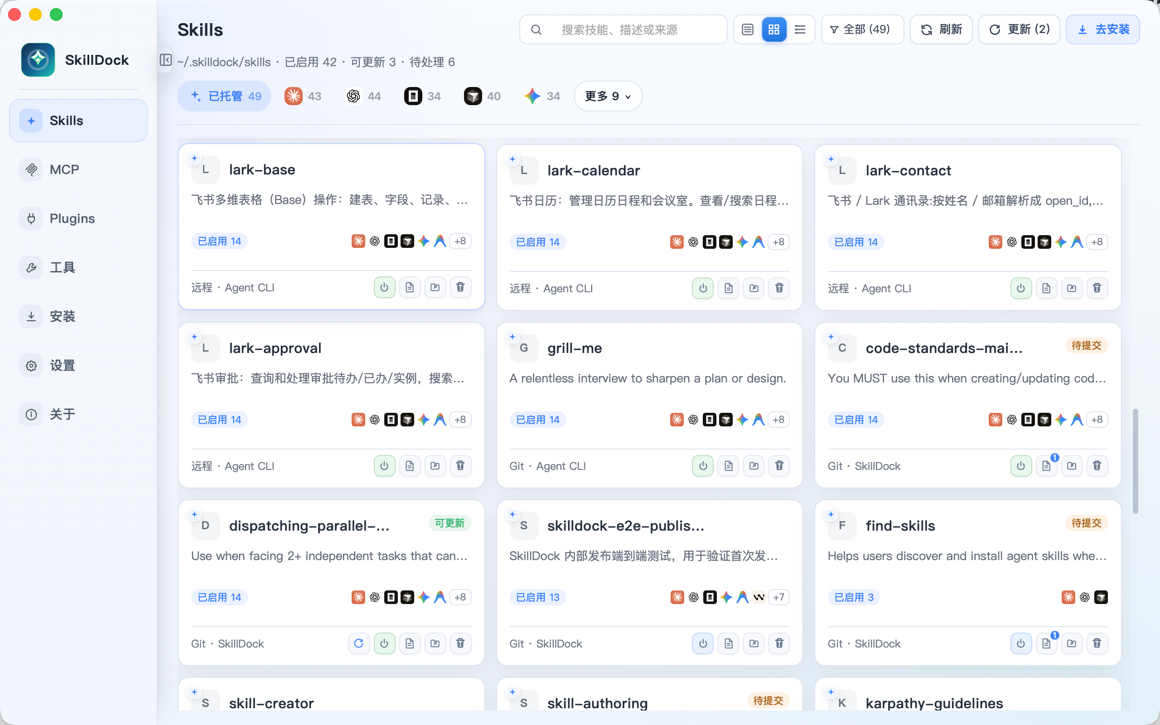Image resolution: width=1160 pixels, height=725 pixels.
Task: Click the SkillDock logo icon
Action: [x=38, y=60]
